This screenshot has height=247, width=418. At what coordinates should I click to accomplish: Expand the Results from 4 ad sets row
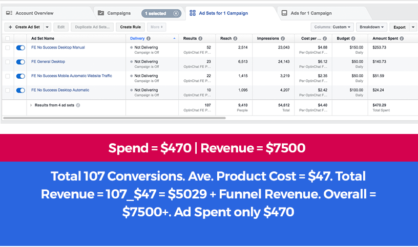click(x=31, y=105)
